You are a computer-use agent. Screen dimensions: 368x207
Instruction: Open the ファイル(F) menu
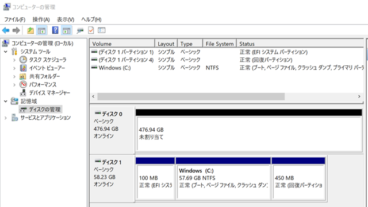pos(15,19)
